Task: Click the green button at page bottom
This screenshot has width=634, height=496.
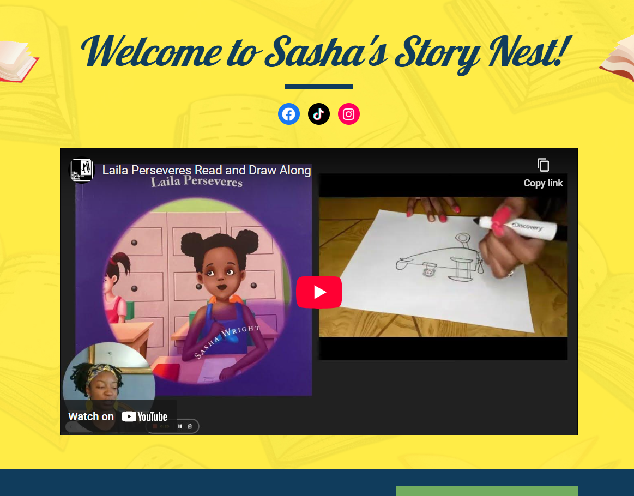Action: (x=487, y=491)
